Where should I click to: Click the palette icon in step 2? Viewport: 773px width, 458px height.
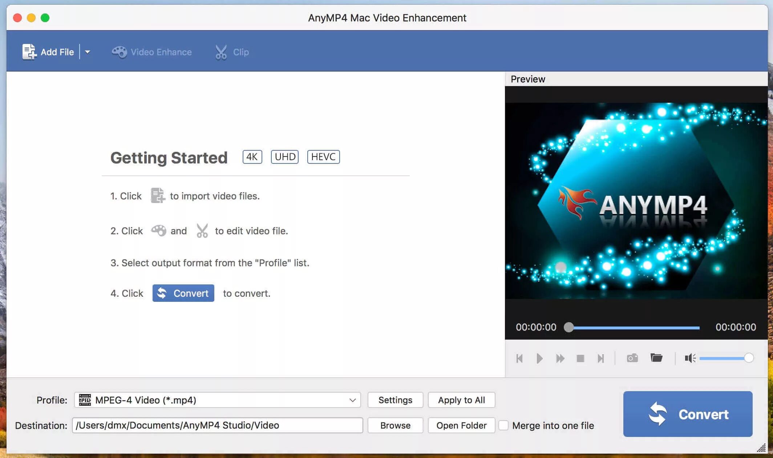tap(159, 231)
